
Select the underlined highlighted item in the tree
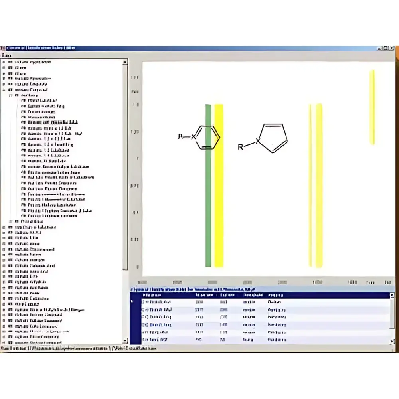53,122
